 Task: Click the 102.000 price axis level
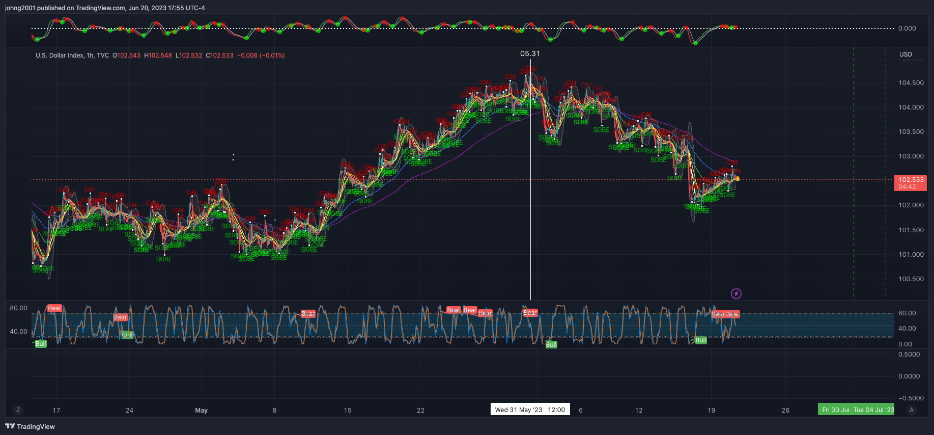(x=911, y=205)
